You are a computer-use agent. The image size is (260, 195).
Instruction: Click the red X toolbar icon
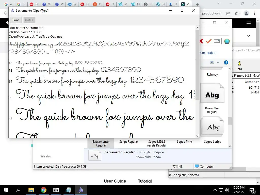[x=201, y=41]
